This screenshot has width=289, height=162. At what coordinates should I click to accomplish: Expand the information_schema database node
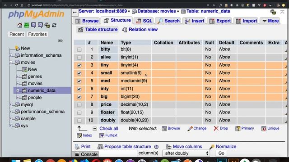pyautogui.click(x=11, y=55)
